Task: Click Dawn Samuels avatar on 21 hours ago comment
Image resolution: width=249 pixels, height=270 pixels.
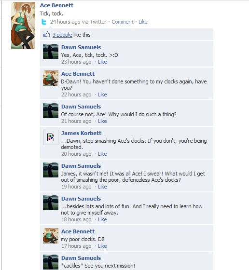Action: pyautogui.click(x=51, y=110)
